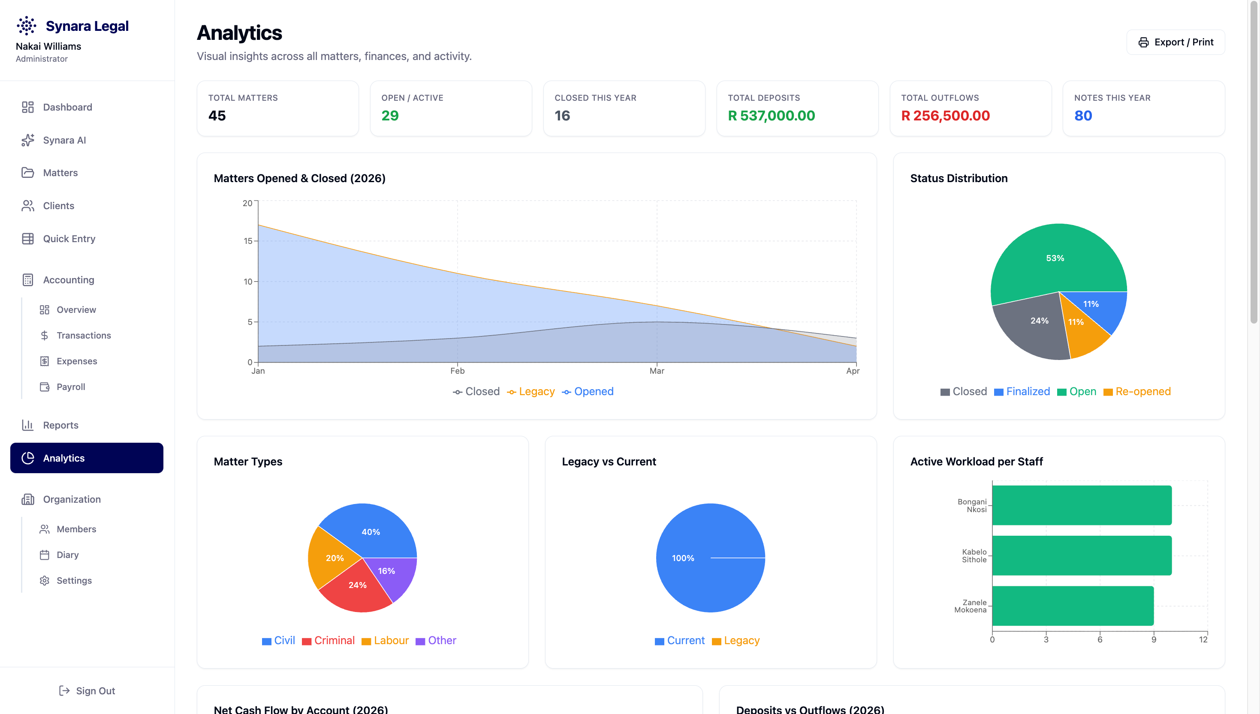
Task: Click the Closed This Year value 16
Action: (562, 116)
